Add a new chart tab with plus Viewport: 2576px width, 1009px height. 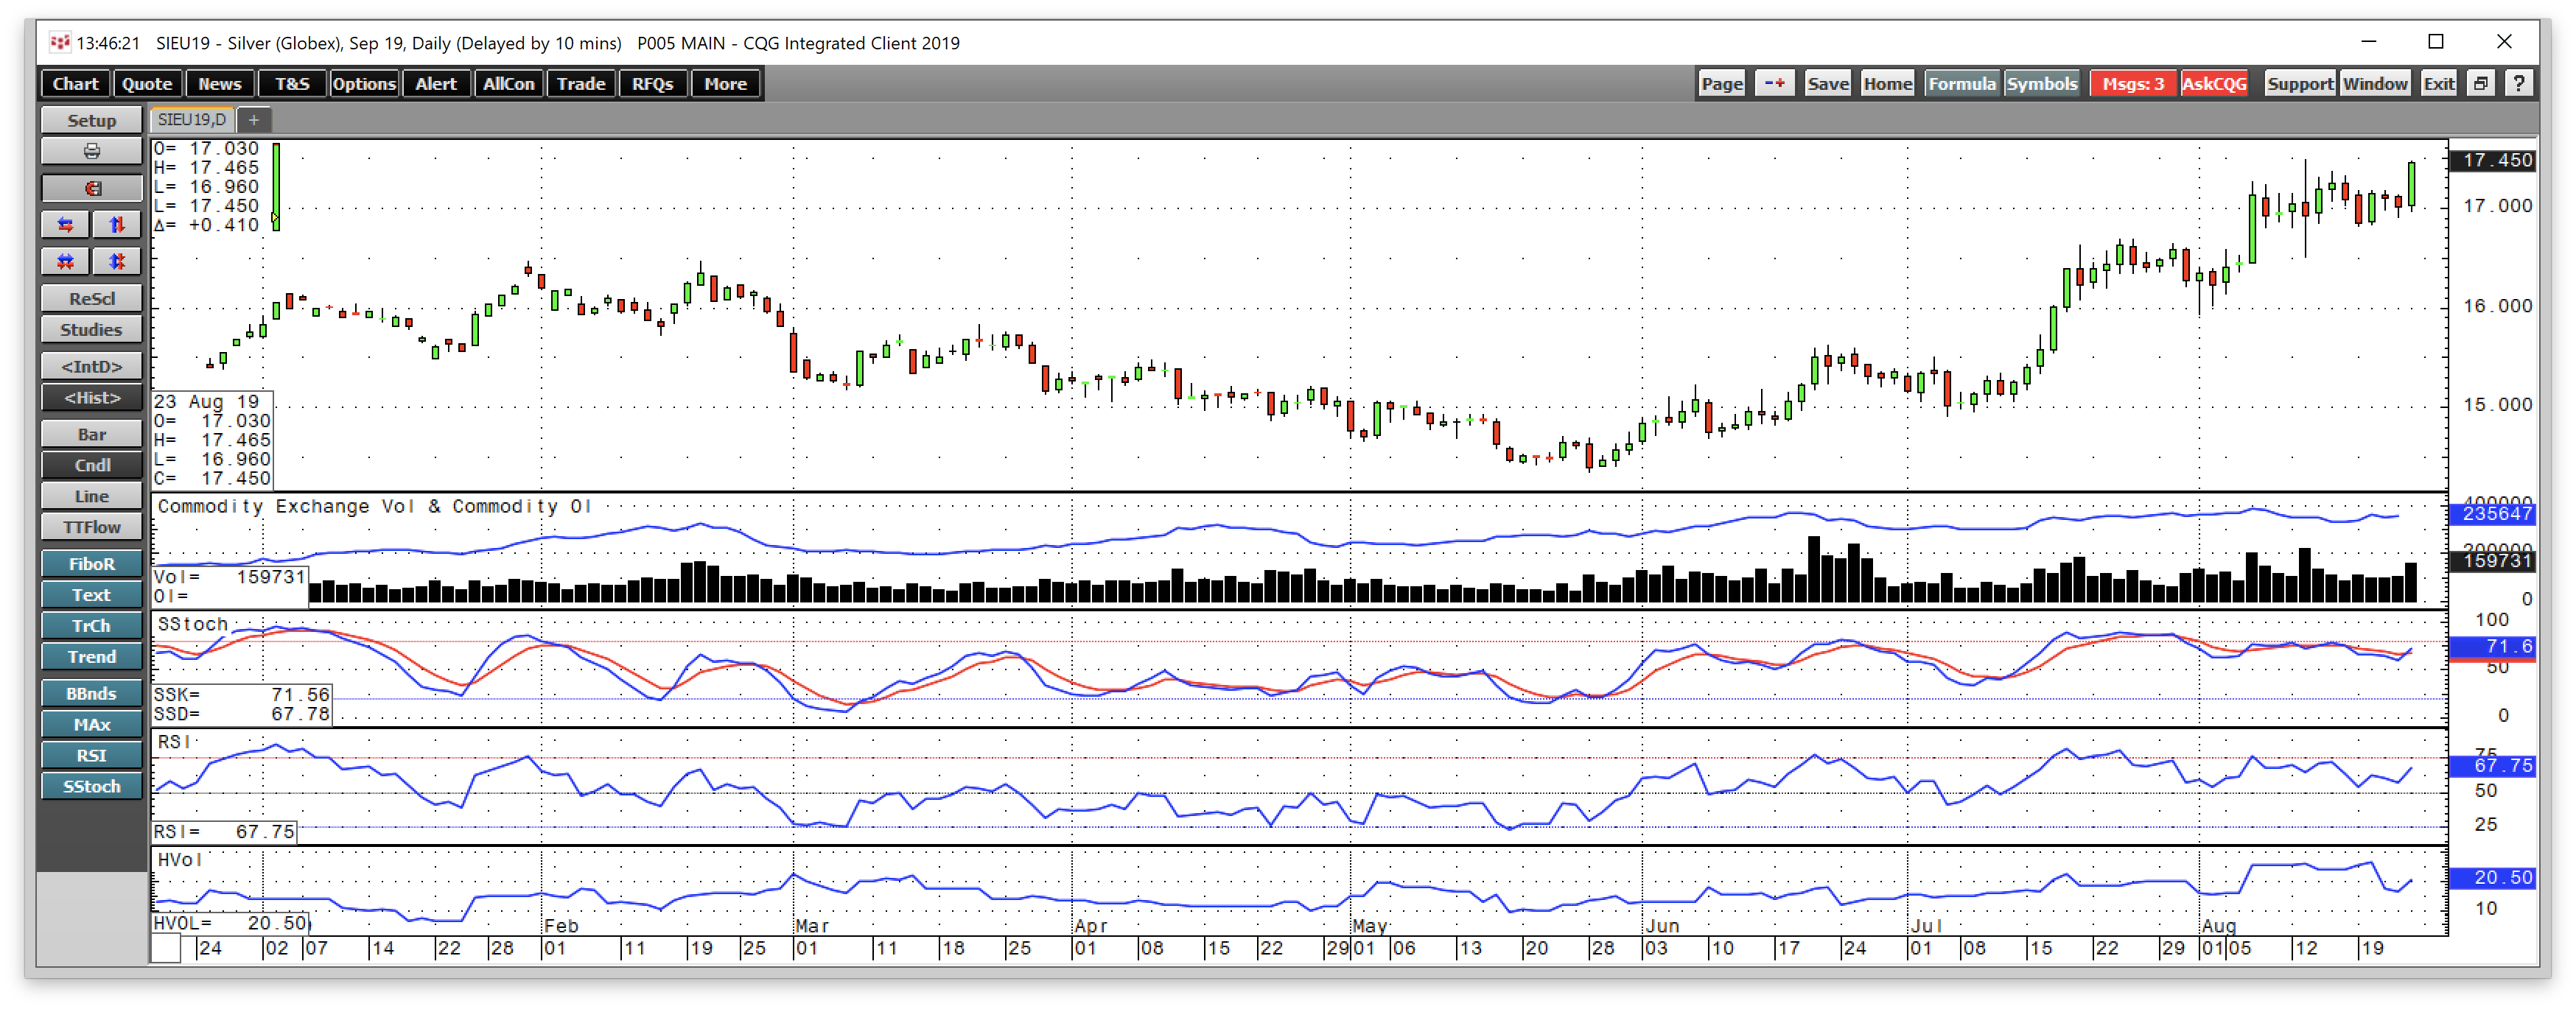coord(254,120)
